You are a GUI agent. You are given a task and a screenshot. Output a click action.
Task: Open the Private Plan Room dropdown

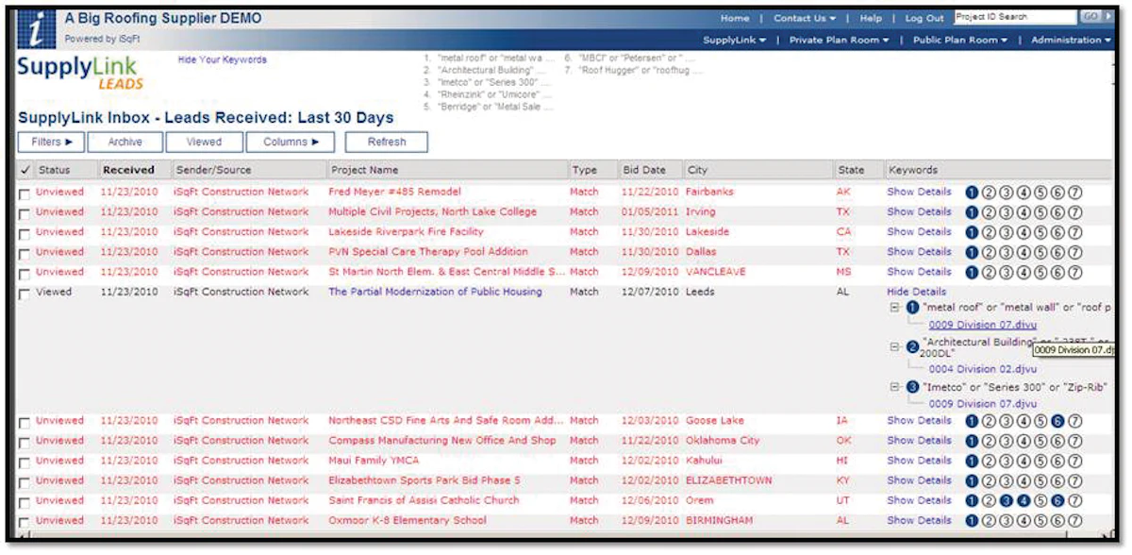[840, 40]
